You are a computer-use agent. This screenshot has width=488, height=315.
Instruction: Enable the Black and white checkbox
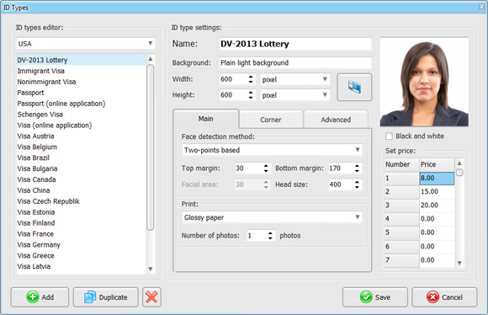coord(389,136)
